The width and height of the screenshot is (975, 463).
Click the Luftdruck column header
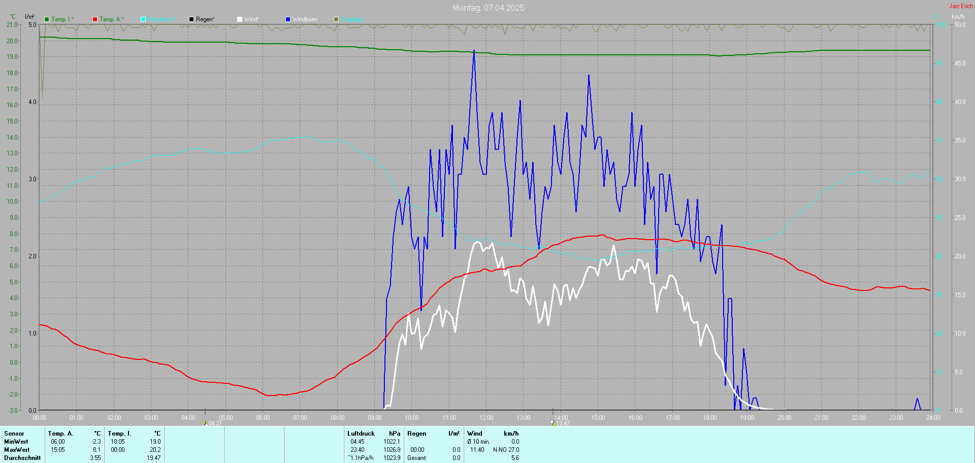[361, 434]
